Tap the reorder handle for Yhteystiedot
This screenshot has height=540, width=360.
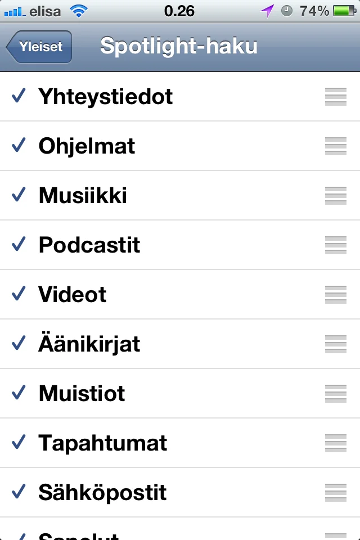coord(335,97)
